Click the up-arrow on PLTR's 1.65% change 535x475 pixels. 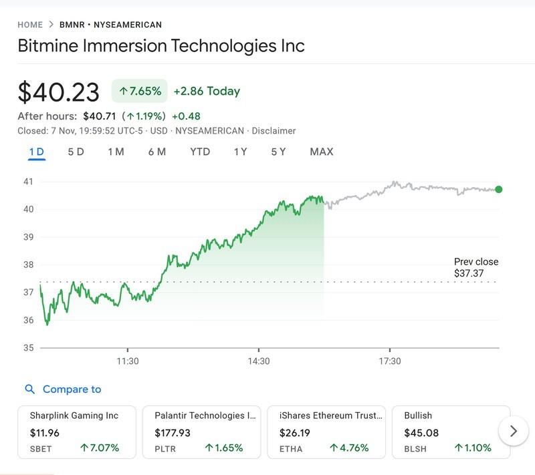click(209, 448)
